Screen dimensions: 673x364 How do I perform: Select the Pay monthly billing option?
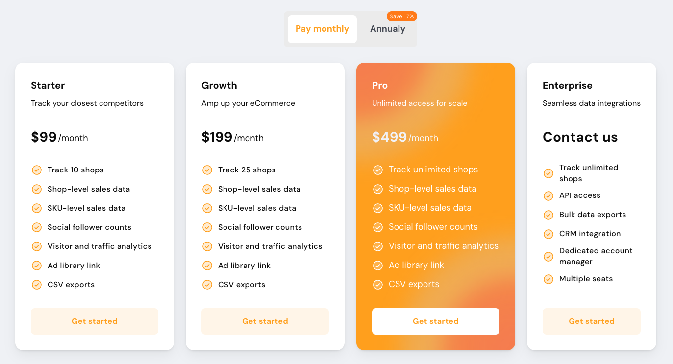point(322,29)
